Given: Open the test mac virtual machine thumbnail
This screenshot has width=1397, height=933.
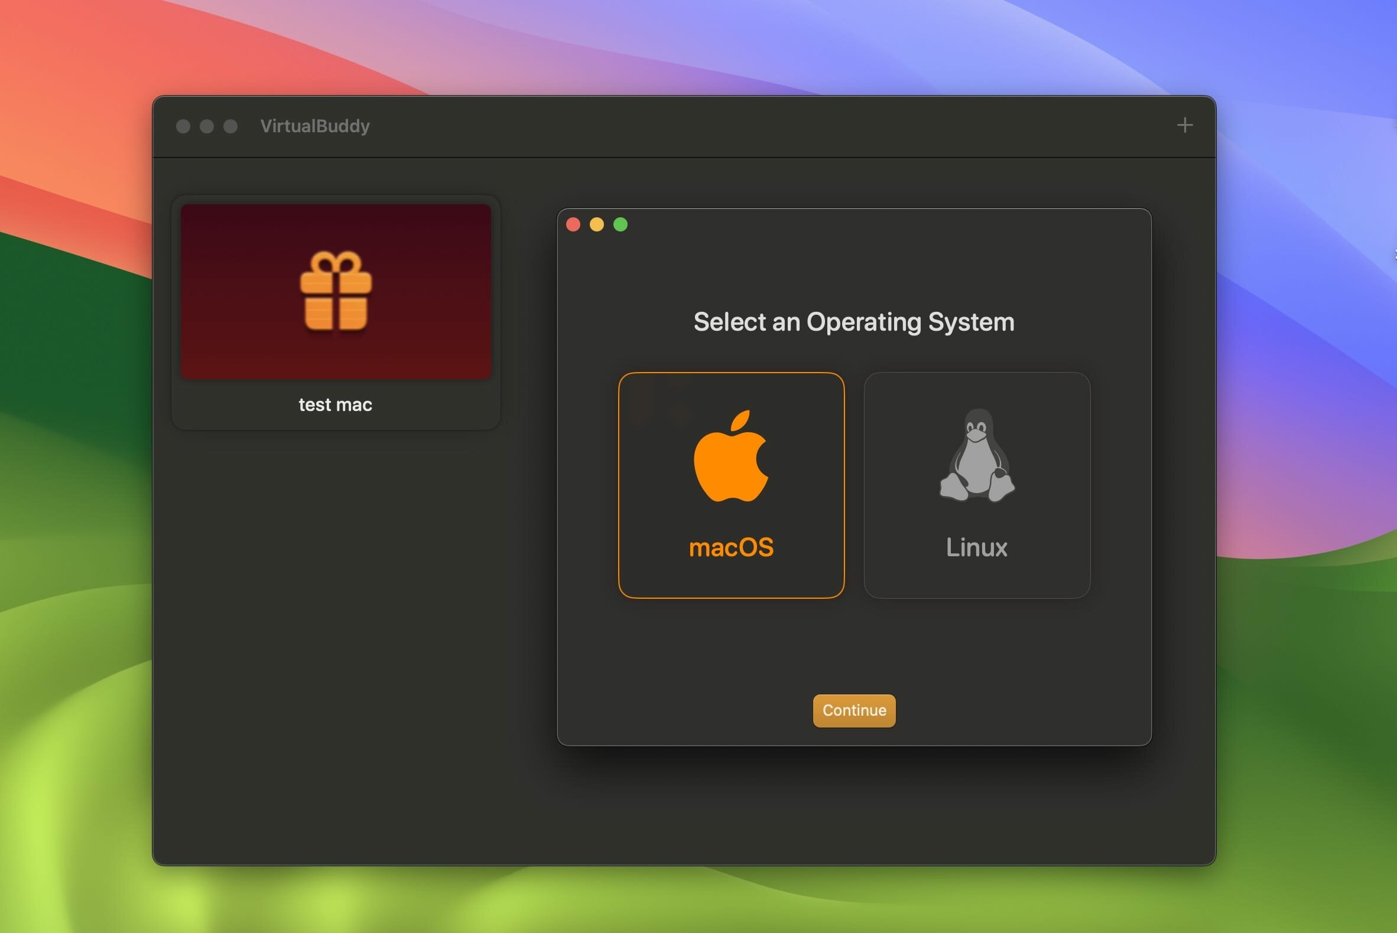Looking at the screenshot, I should tap(336, 292).
